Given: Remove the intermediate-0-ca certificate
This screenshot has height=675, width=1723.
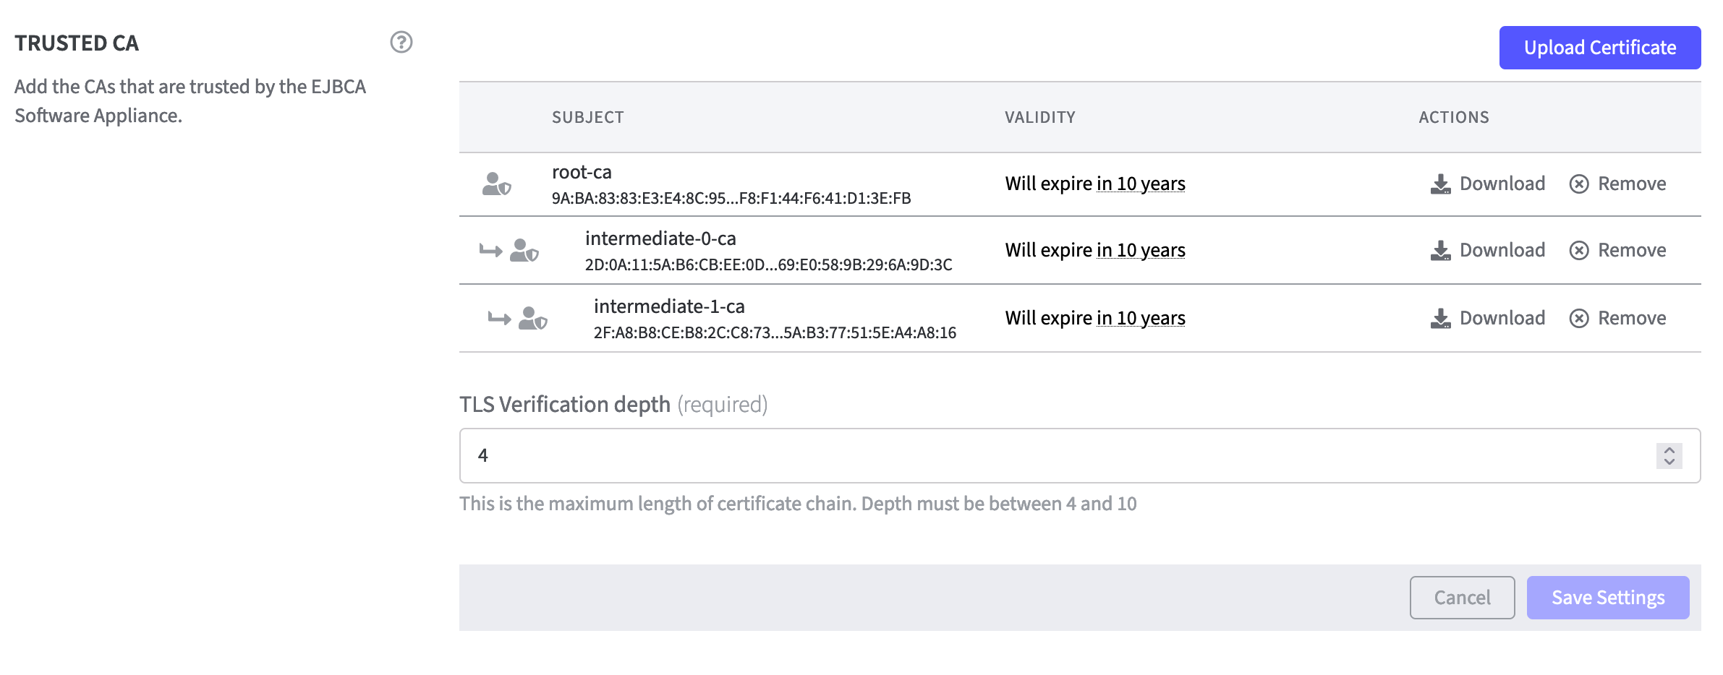Looking at the screenshot, I should 1631,251.
